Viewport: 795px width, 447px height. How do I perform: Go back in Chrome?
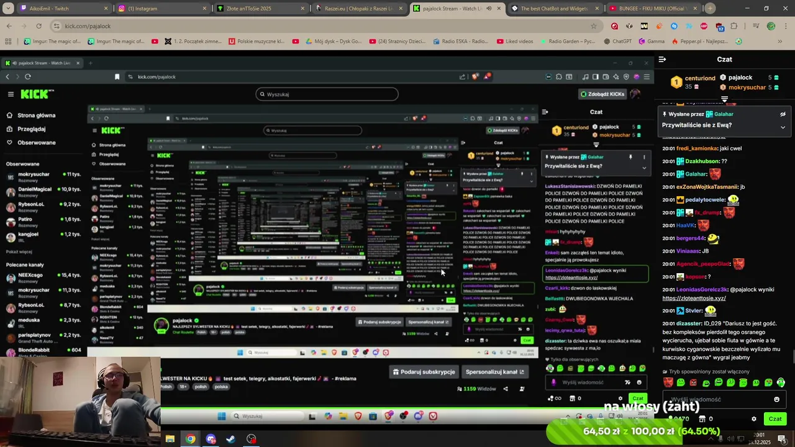click(x=9, y=26)
